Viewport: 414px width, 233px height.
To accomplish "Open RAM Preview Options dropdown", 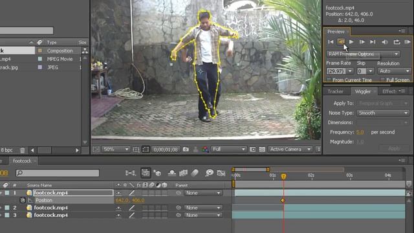I will coord(363,54).
